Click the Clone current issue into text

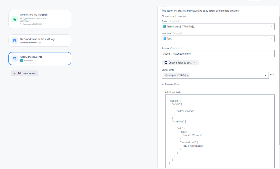(175, 16)
